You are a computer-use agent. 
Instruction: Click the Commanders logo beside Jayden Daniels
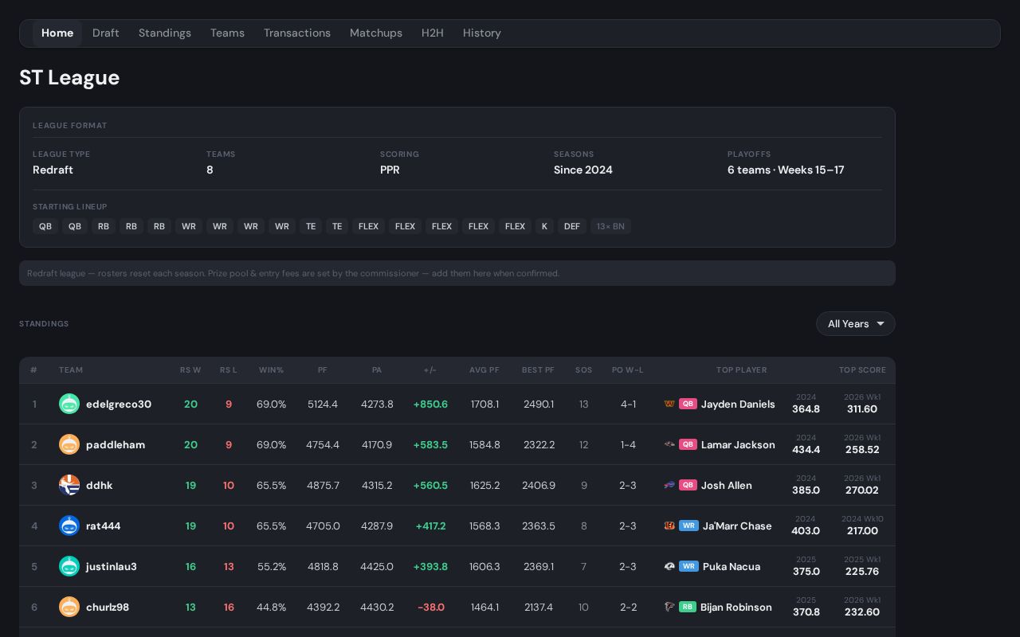click(x=669, y=404)
